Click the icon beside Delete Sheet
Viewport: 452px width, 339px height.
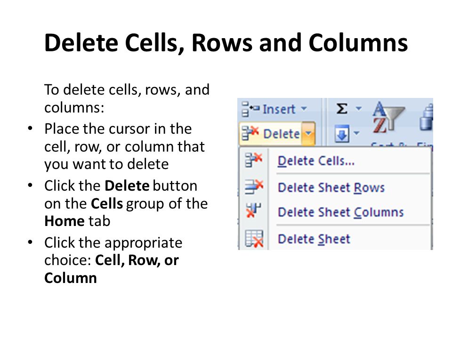click(254, 238)
